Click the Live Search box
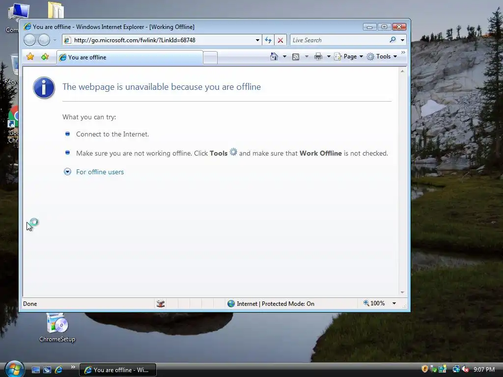The image size is (503, 377). pyautogui.click(x=339, y=40)
